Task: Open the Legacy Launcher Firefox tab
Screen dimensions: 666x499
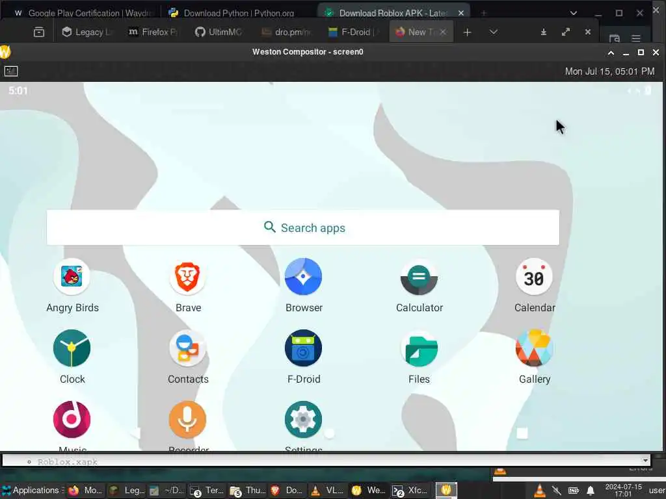Action: click(88, 32)
